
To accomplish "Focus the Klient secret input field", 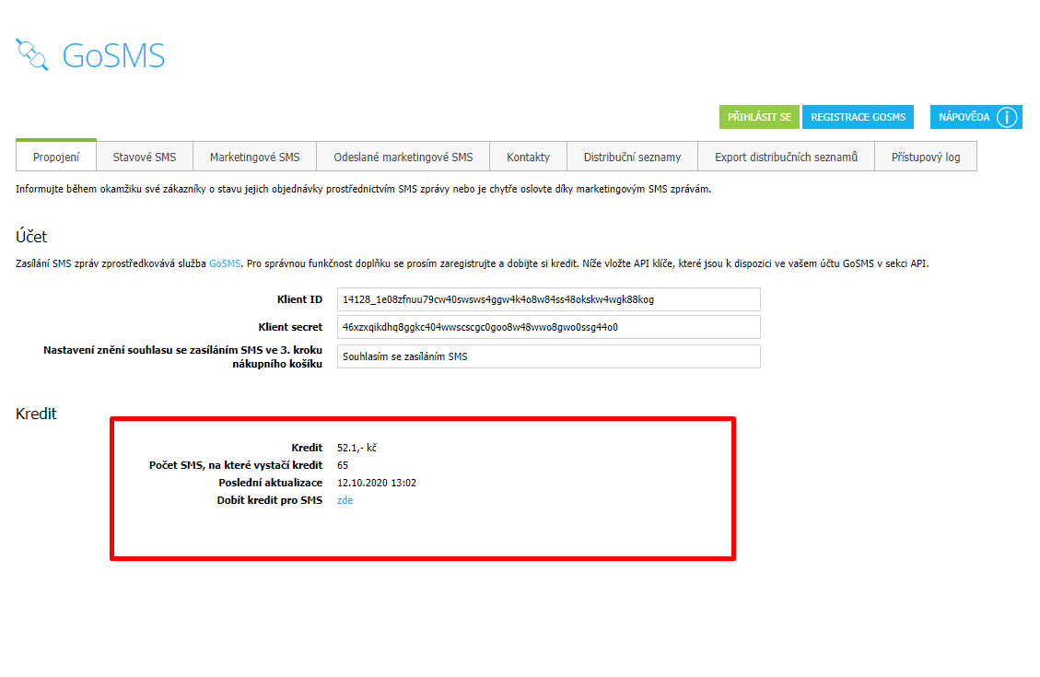I will coord(548,327).
